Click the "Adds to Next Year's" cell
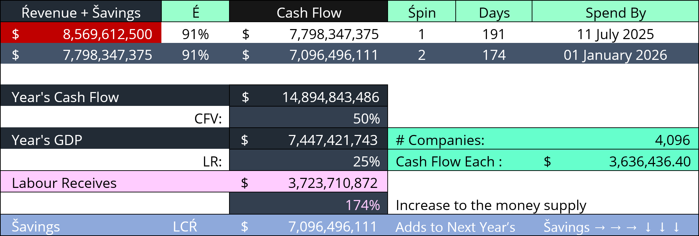This screenshot has width=699, height=236. (455, 227)
